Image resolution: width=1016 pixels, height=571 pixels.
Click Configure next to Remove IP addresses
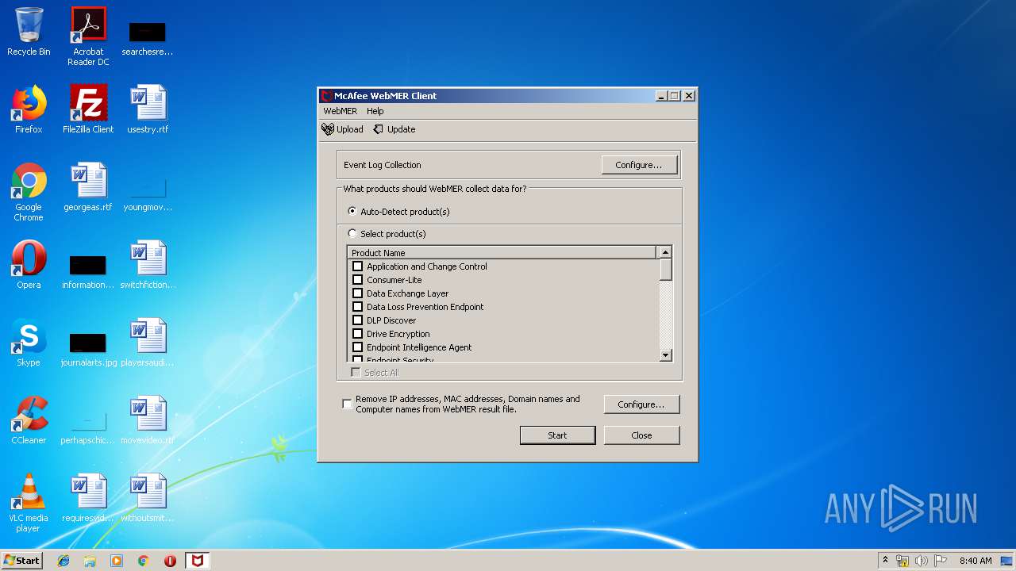pos(641,404)
